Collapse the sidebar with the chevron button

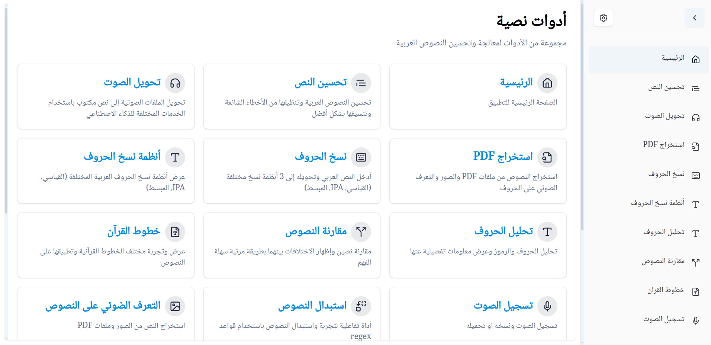tap(694, 18)
